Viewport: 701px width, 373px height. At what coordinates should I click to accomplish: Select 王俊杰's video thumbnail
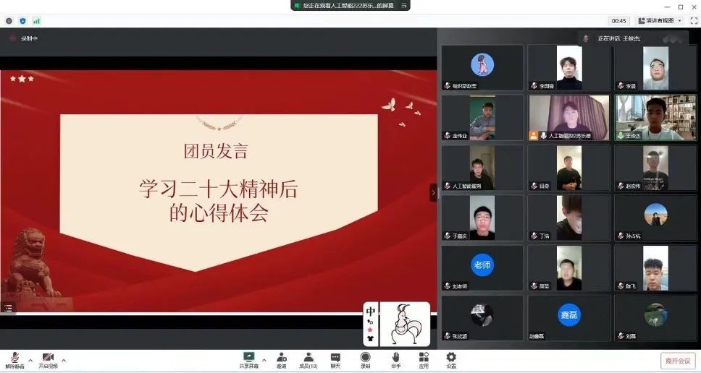point(655,117)
